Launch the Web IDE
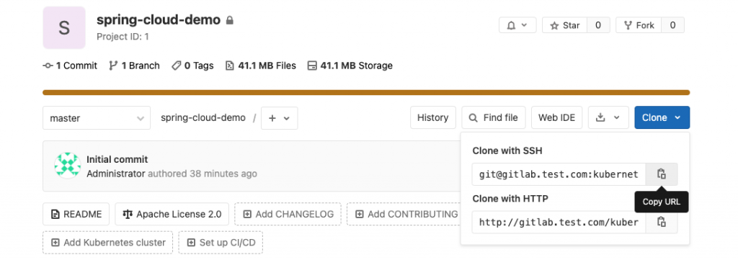The width and height of the screenshot is (738, 260). tap(557, 117)
